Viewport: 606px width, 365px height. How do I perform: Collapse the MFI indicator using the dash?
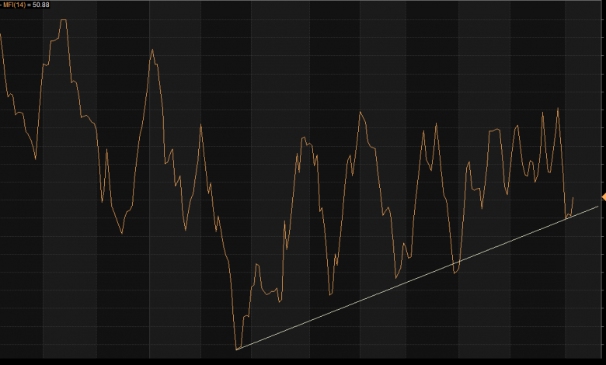coord(2,5)
